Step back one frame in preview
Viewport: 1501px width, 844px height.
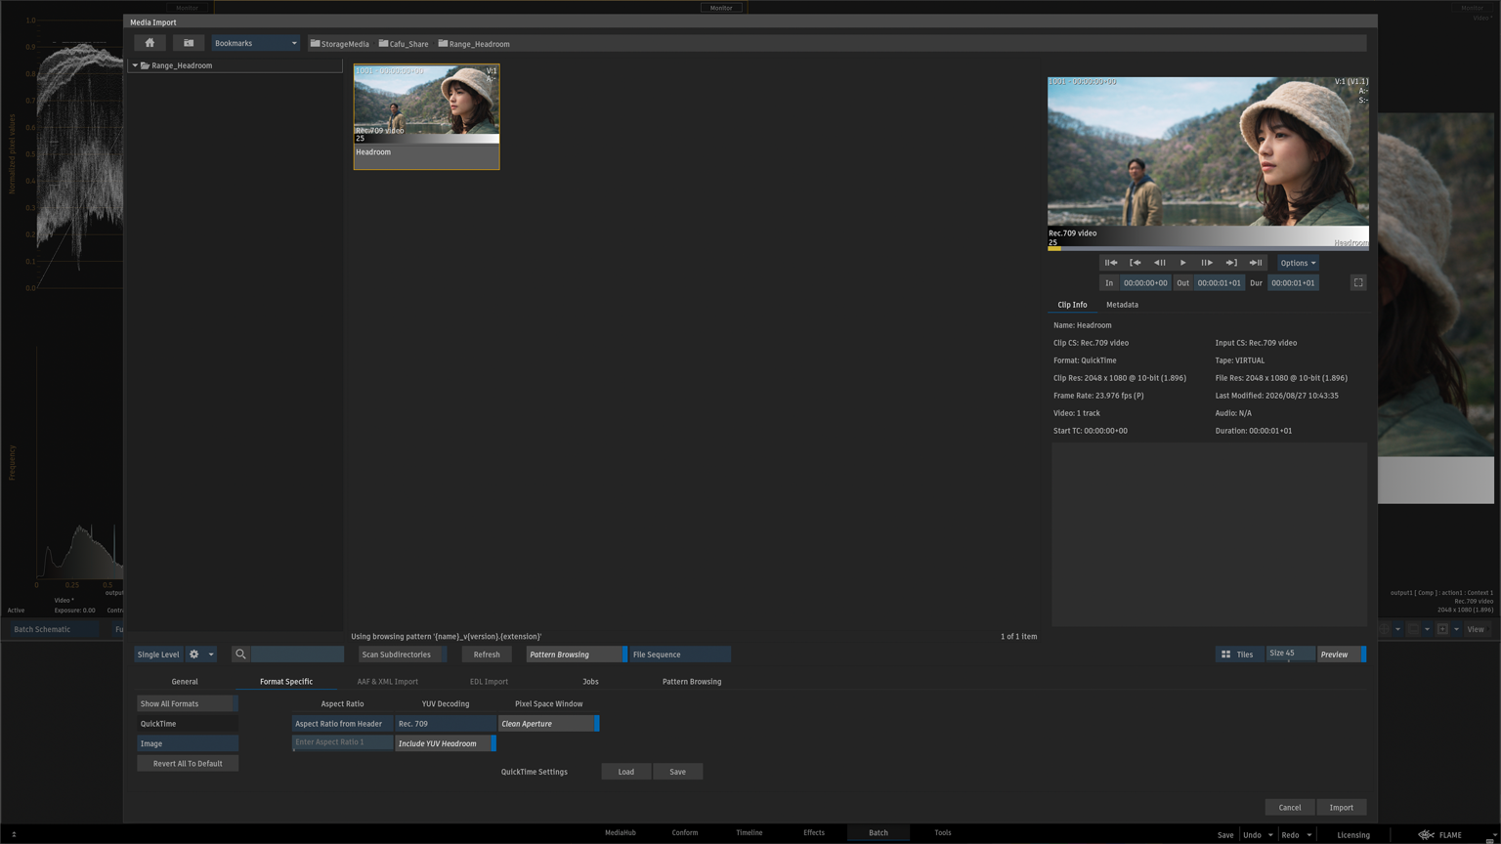pos(1159,263)
